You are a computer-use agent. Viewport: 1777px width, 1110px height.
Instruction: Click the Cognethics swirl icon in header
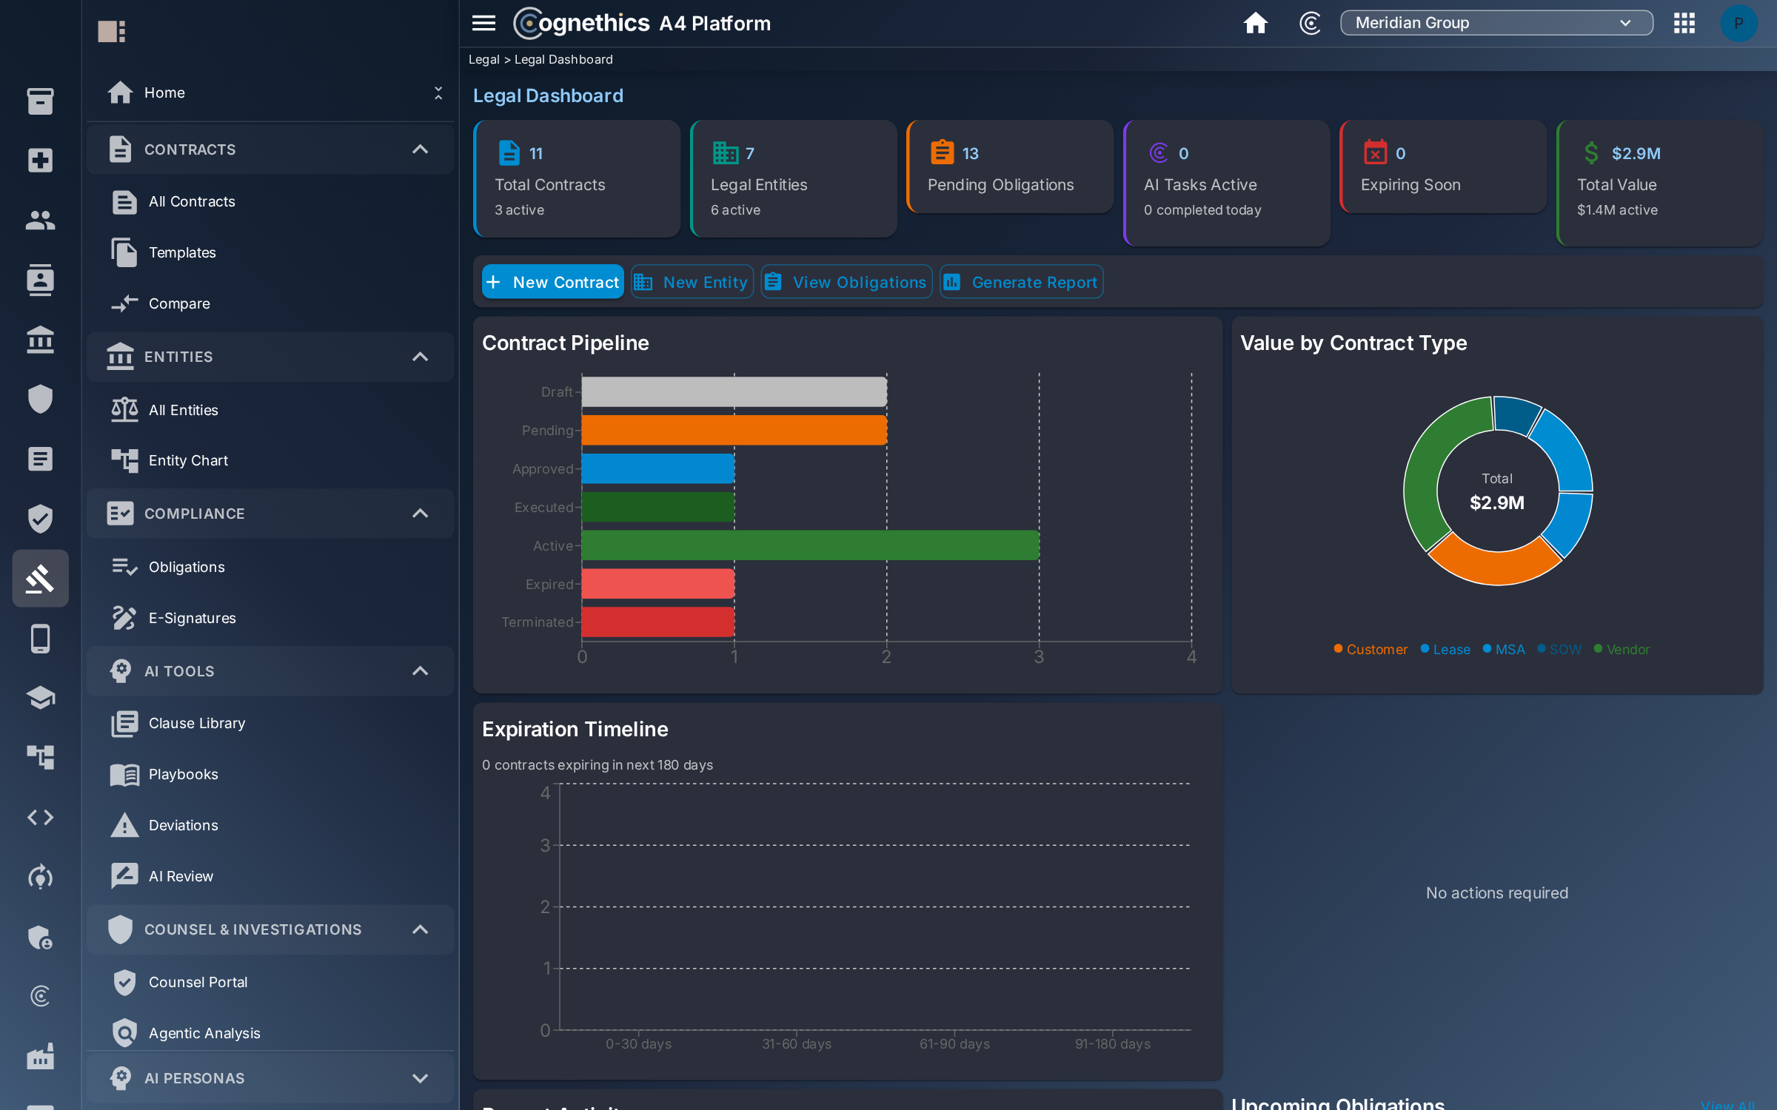click(1310, 23)
